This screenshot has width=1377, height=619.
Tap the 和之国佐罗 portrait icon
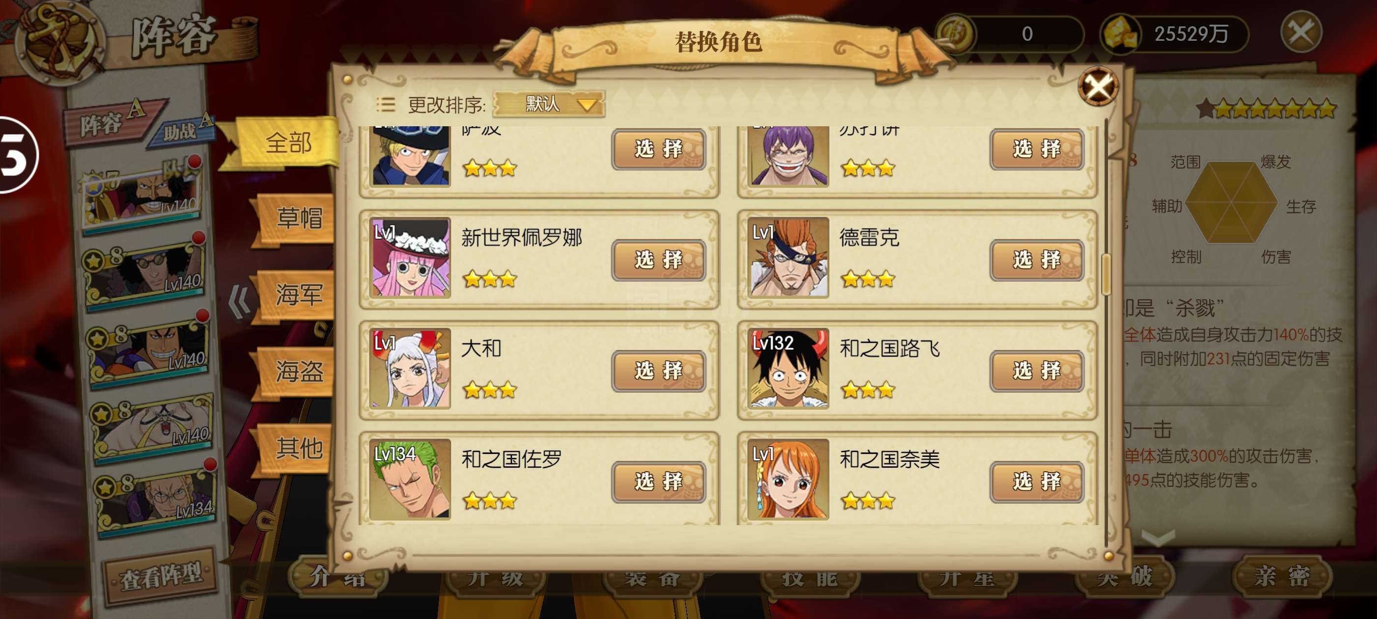pyautogui.click(x=410, y=479)
